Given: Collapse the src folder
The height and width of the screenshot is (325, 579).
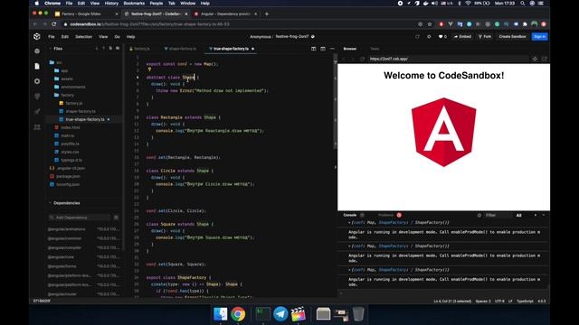Looking at the screenshot, I should 56,62.
